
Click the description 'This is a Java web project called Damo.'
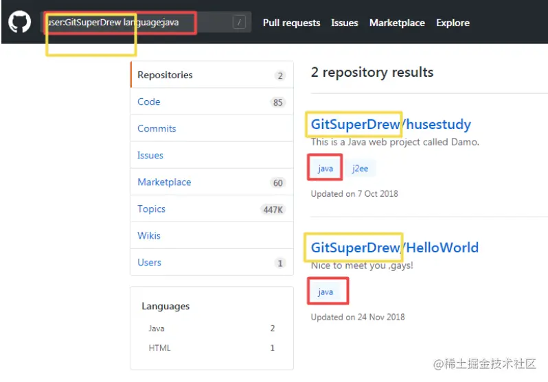click(x=395, y=142)
